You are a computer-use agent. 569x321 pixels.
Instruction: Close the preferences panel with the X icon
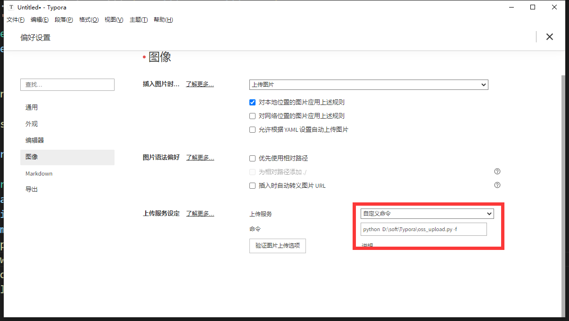[549, 37]
